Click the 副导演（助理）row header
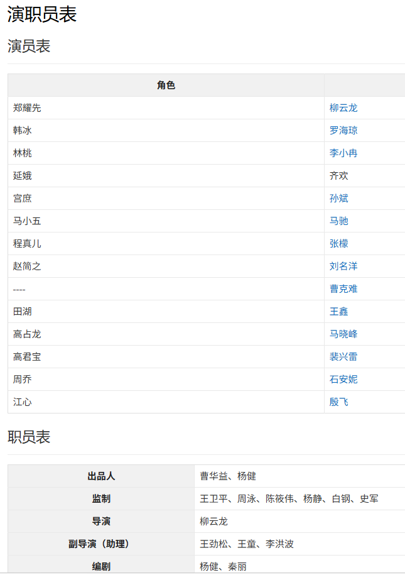The width and height of the screenshot is (405, 575). coord(101,544)
